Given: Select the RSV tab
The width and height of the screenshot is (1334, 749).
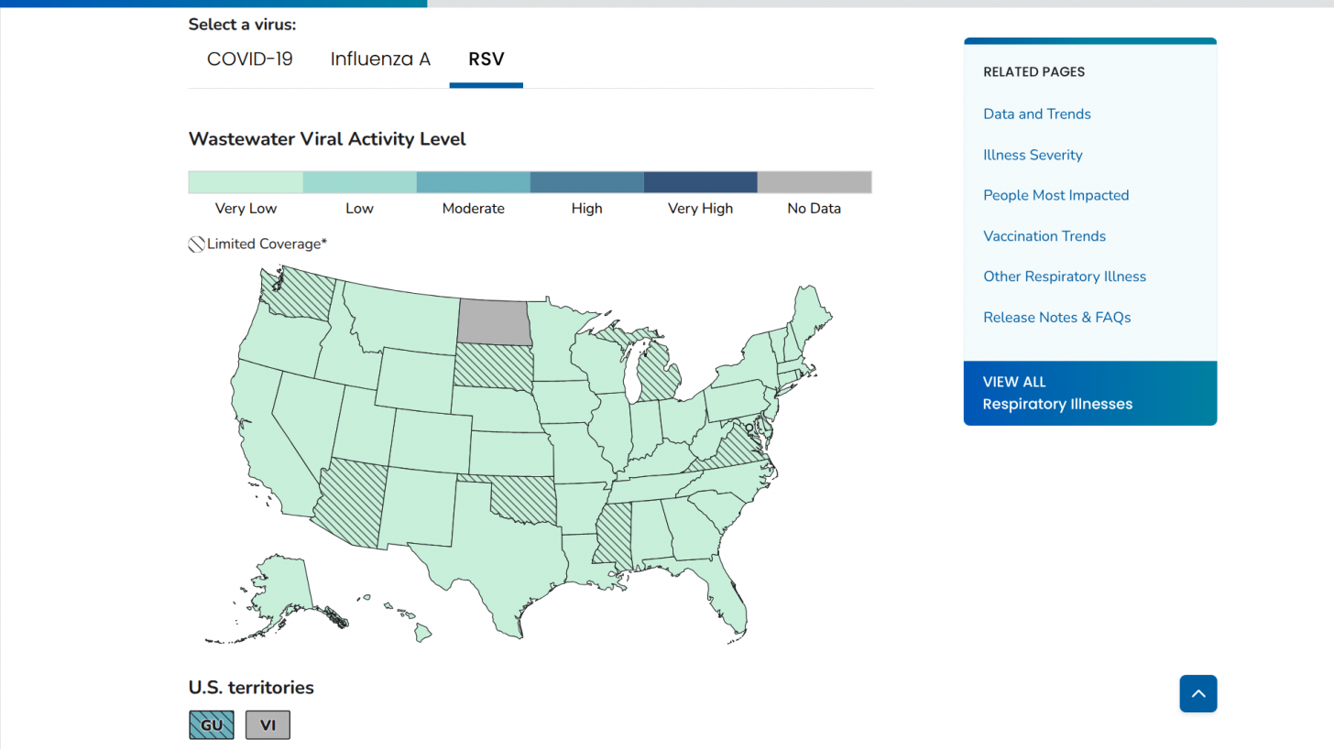Looking at the screenshot, I should 486,60.
